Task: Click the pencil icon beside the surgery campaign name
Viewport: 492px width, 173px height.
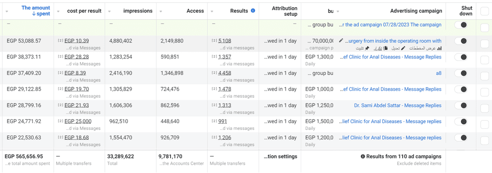Action: coord(341,40)
